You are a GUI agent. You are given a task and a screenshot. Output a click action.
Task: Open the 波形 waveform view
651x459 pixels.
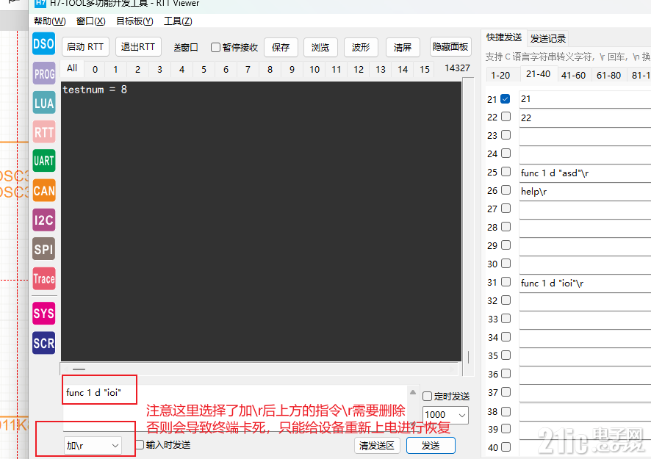pyautogui.click(x=361, y=47)
